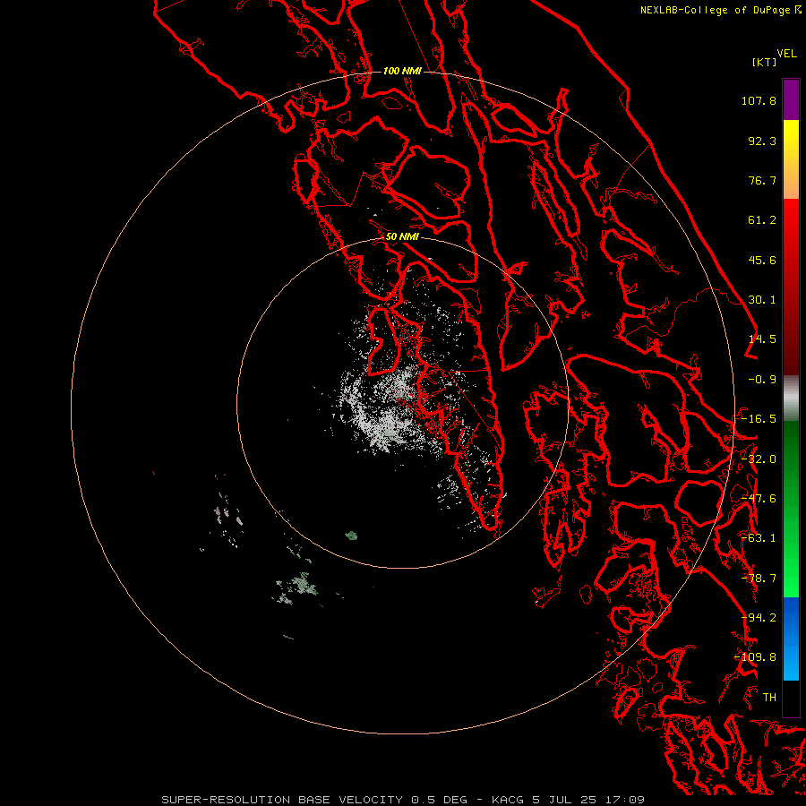This screenshot has width=806, height=806.
Task: Click the VEL legend title
Action: (x=786, y=54)
